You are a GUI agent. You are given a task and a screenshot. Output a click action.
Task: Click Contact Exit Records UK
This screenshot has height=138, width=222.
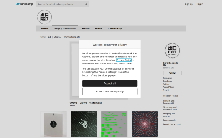pos(169,102)
